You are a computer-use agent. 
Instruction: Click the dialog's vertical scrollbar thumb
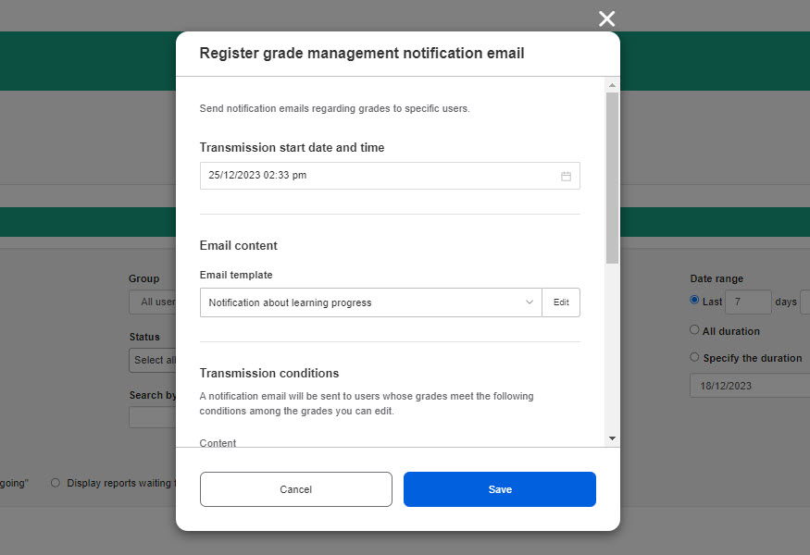click(612, 176)
